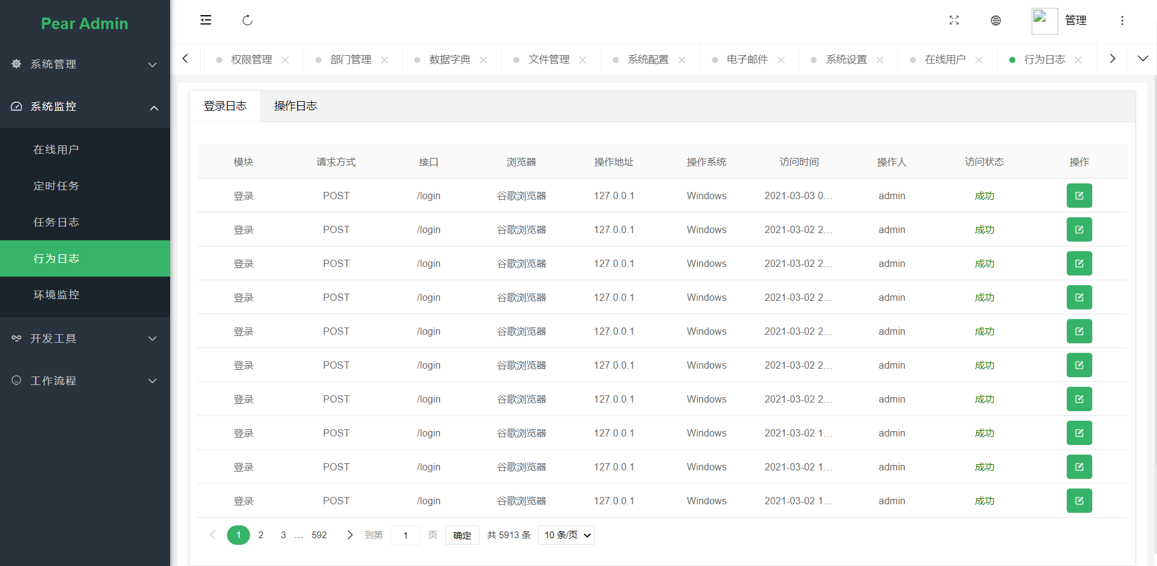Close the 系统配置 tab

[682, 60]
